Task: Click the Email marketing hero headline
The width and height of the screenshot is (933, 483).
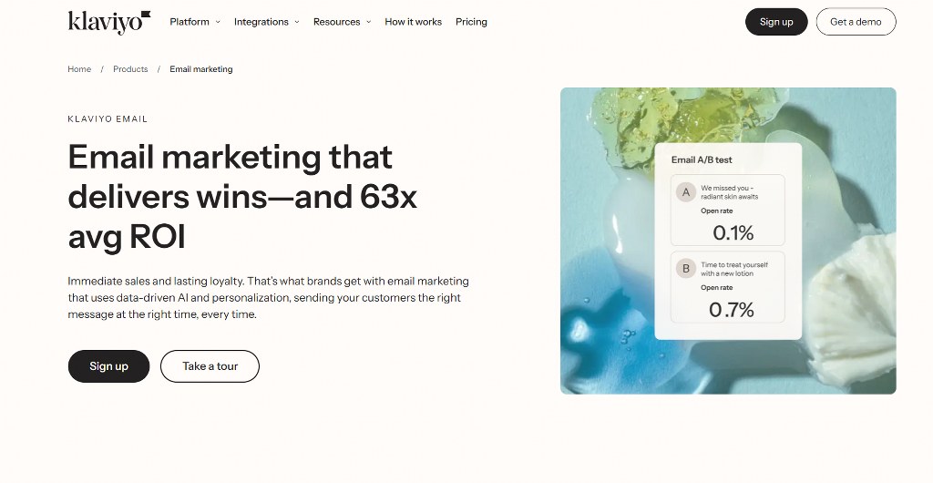Action: 242,196
